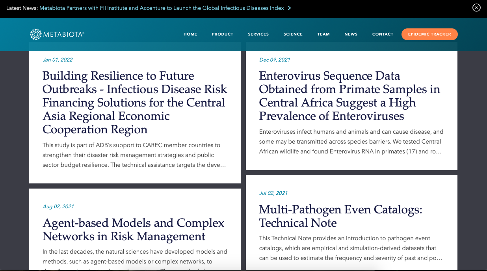Open the Team page

323,34
